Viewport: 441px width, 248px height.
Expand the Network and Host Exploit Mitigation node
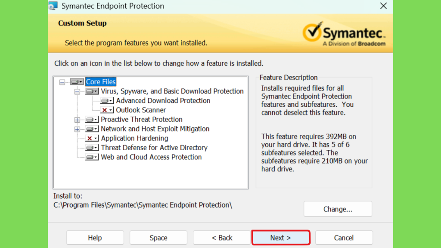click(x=77, y=129)
